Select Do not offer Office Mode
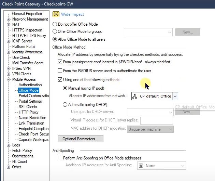Viewport: 215px width, 181px height. click(x=55, y=24)
